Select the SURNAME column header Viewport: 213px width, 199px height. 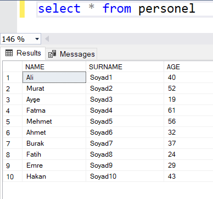(125, 67)
